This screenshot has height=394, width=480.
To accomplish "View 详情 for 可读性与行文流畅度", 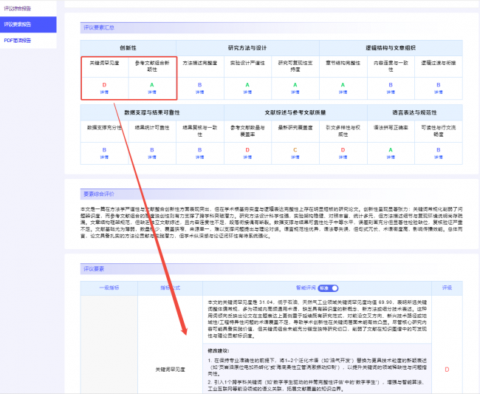I will tap(439, 157).
